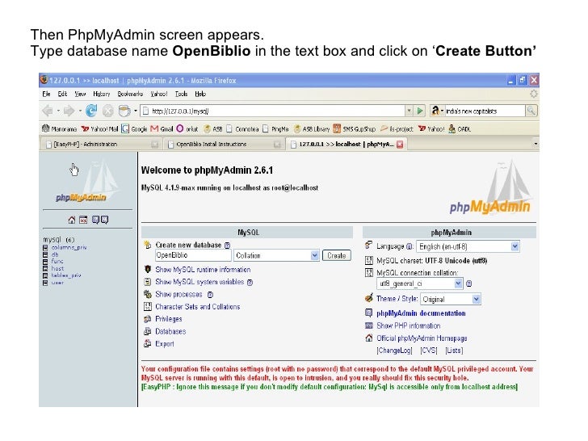Click help icon beside Show processes
The image size is (588, 441).
(x=210, y=295)
